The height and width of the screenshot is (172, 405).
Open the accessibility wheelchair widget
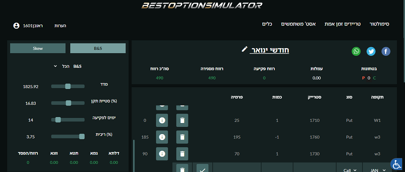[396, 163]
